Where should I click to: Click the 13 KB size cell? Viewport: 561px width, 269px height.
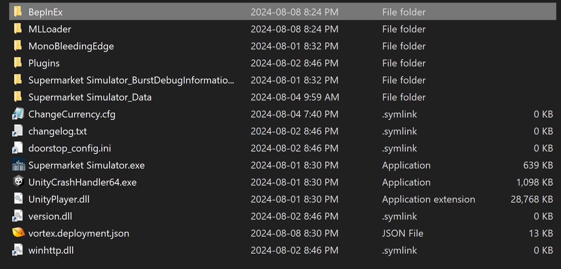point(541,233)
